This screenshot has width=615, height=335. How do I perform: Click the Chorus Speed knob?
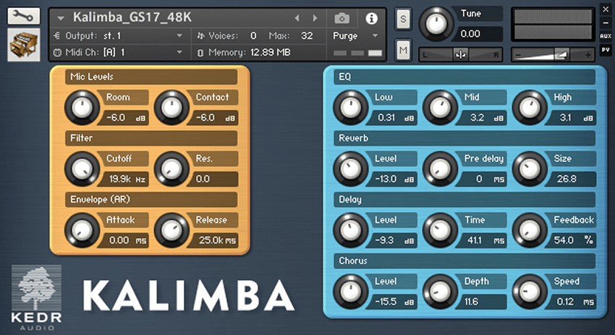(x=530, y=291)
